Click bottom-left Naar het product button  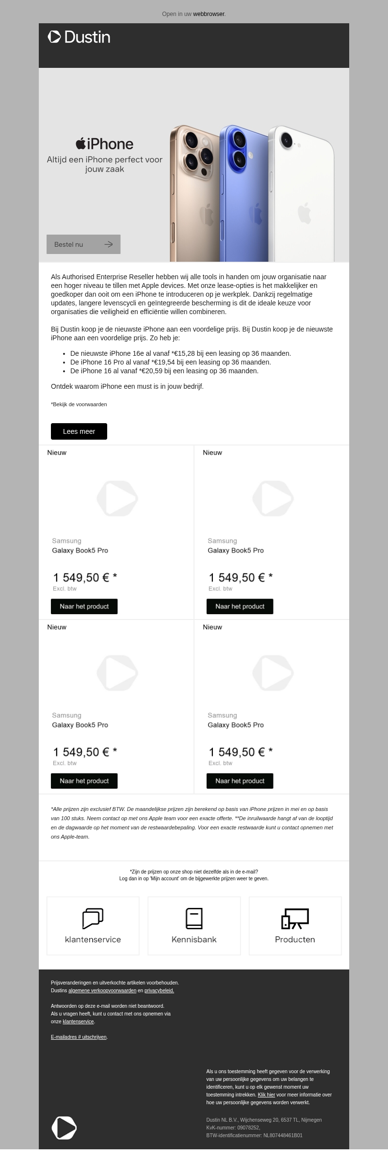(84, 781)
